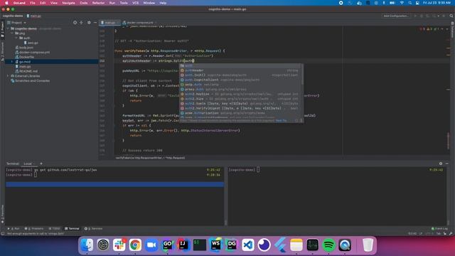Viewport: 455px width, 256px height.
Task: Open WebStorm from the dock
Action: click(x=215, y=245)
